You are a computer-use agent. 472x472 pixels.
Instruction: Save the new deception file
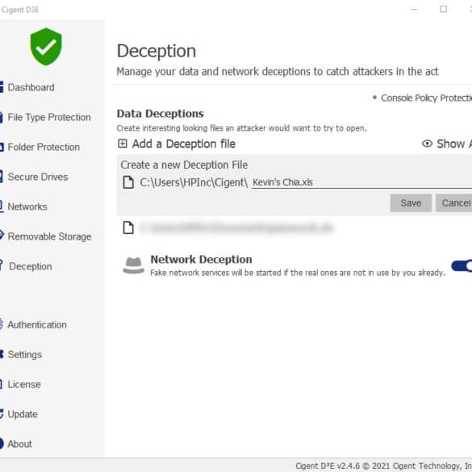411,203
